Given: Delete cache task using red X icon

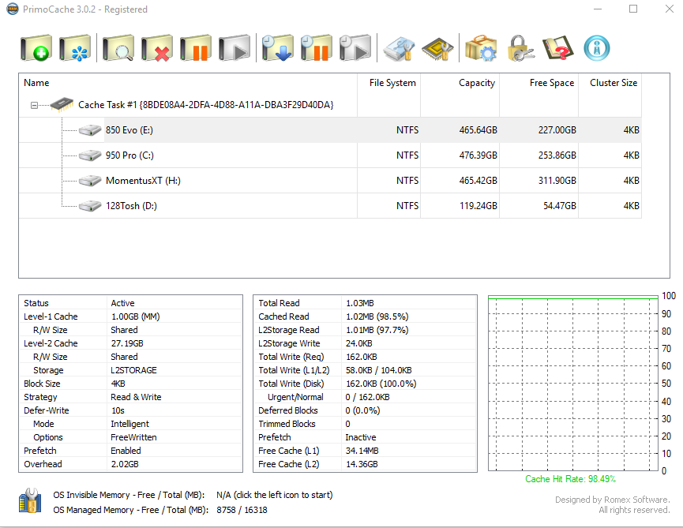Looking at the screenshot, I should 157,49.
